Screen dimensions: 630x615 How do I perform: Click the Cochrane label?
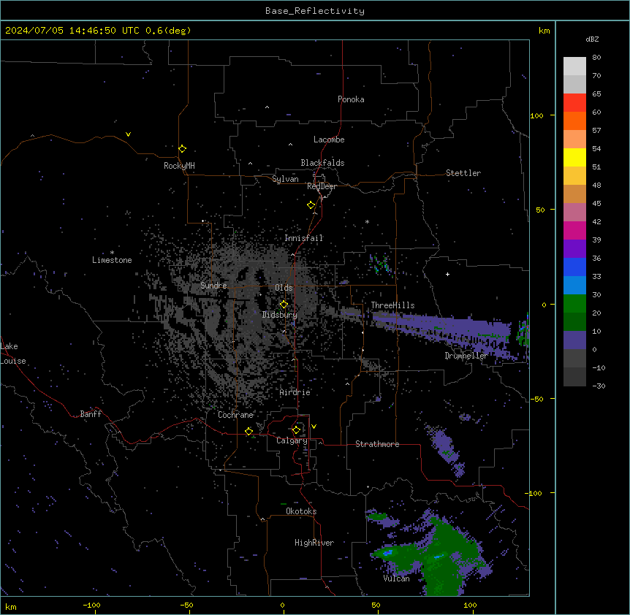(235, 415)
